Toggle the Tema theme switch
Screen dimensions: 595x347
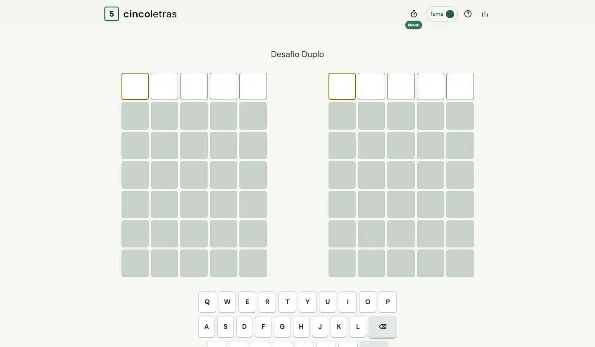pyautogui.click(x=442, y=14)
